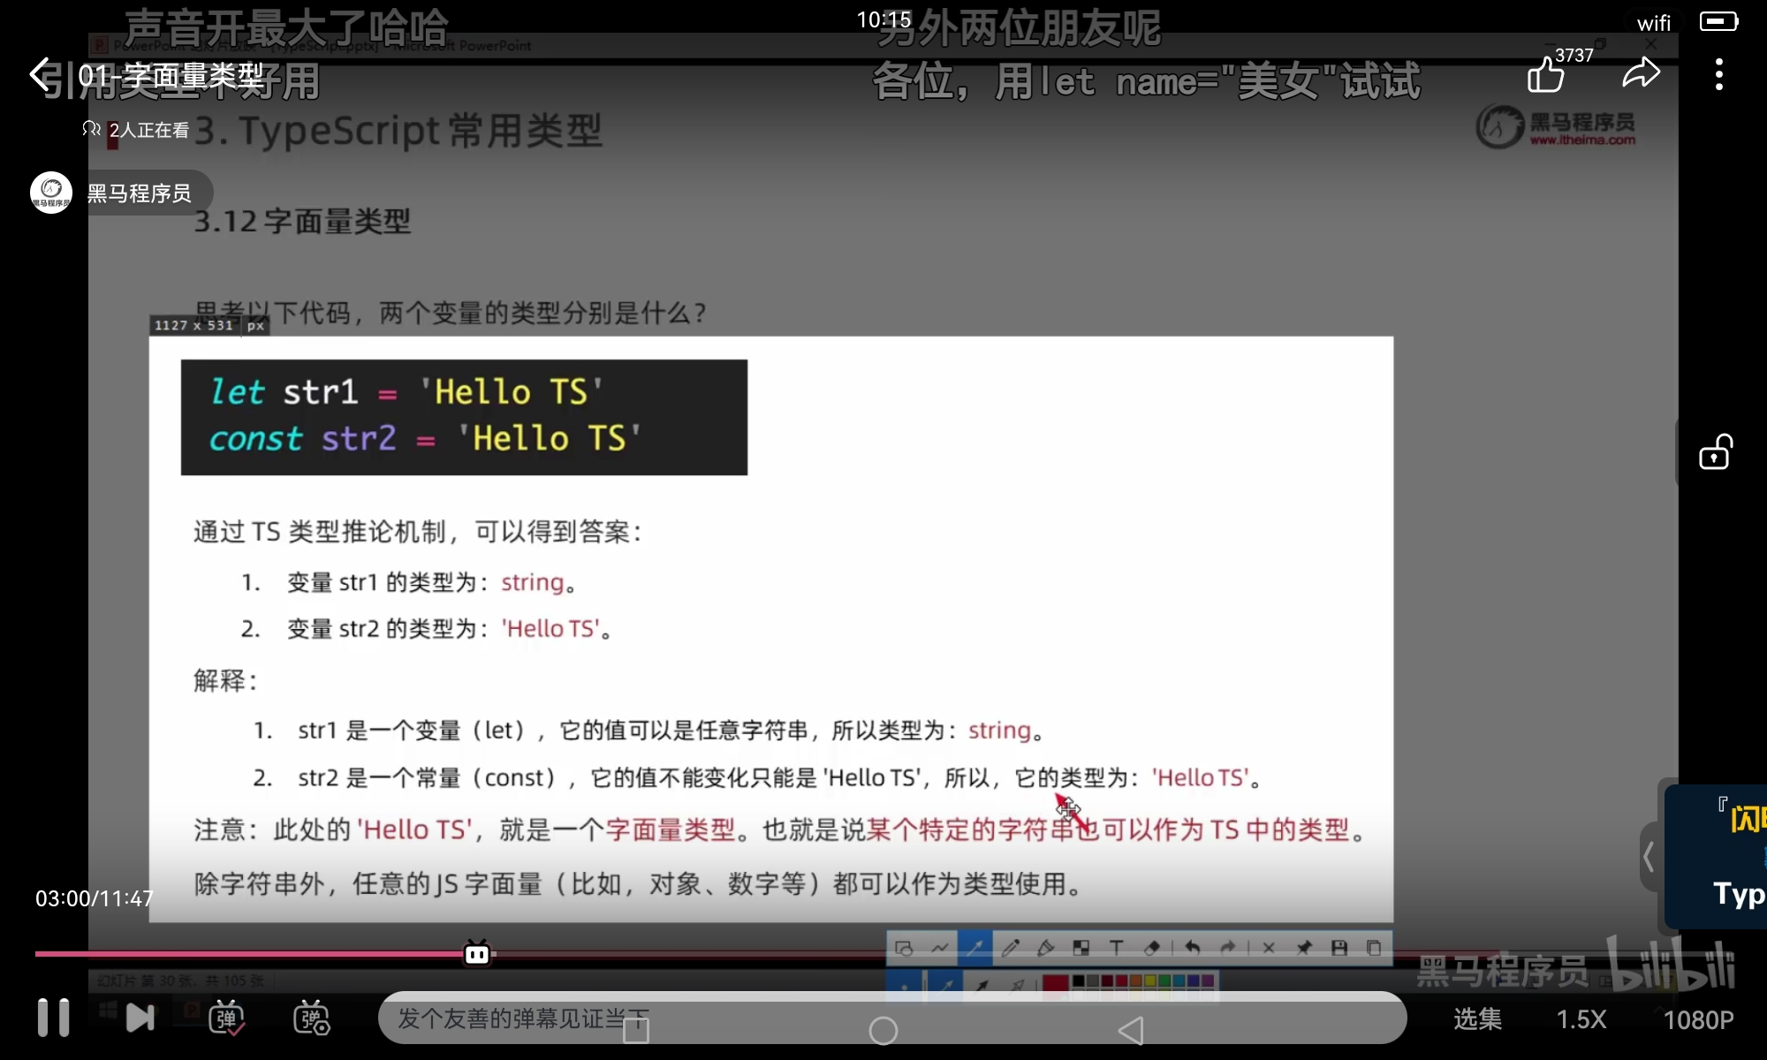Image resolution: width=1767 pixels, height=1060 pixels.
Task: Tap the back arrow beside video title
Action: 39,75
